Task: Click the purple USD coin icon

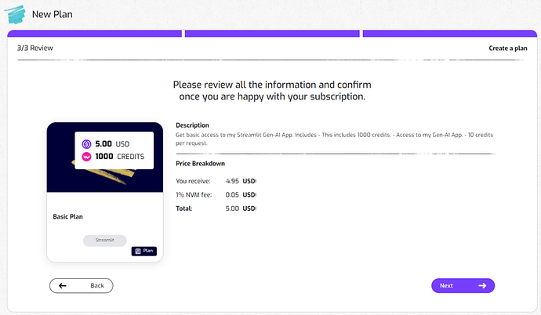Action: 85,144
